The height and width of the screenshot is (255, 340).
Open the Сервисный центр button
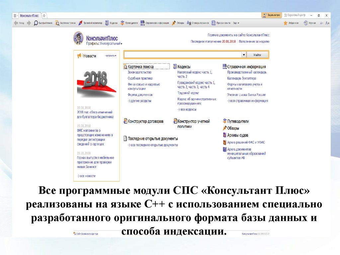point(295,15)
